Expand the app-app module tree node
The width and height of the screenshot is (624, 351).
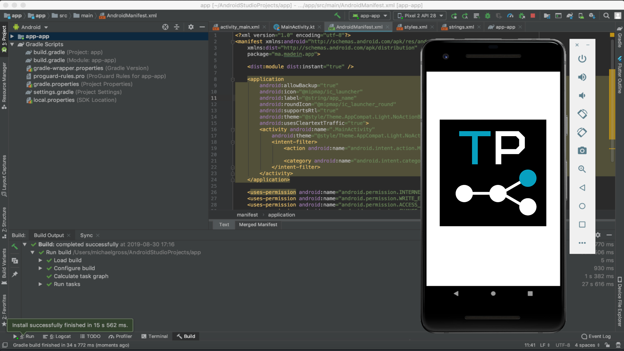click(12, 36)
